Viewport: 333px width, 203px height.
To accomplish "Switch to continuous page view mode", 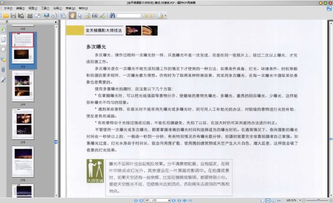I will [268, 200].
